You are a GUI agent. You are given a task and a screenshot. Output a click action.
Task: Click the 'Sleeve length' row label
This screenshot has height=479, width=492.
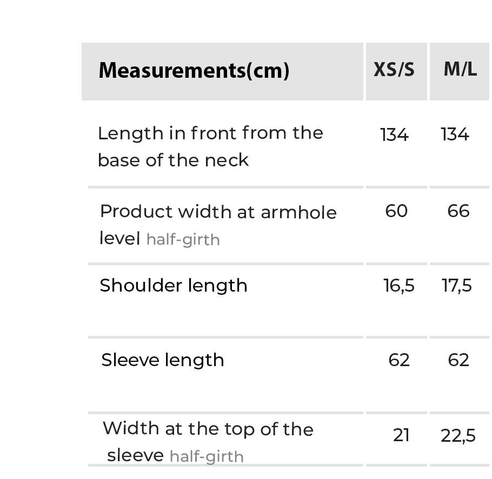pyautogui.click(x=163, y=360)
